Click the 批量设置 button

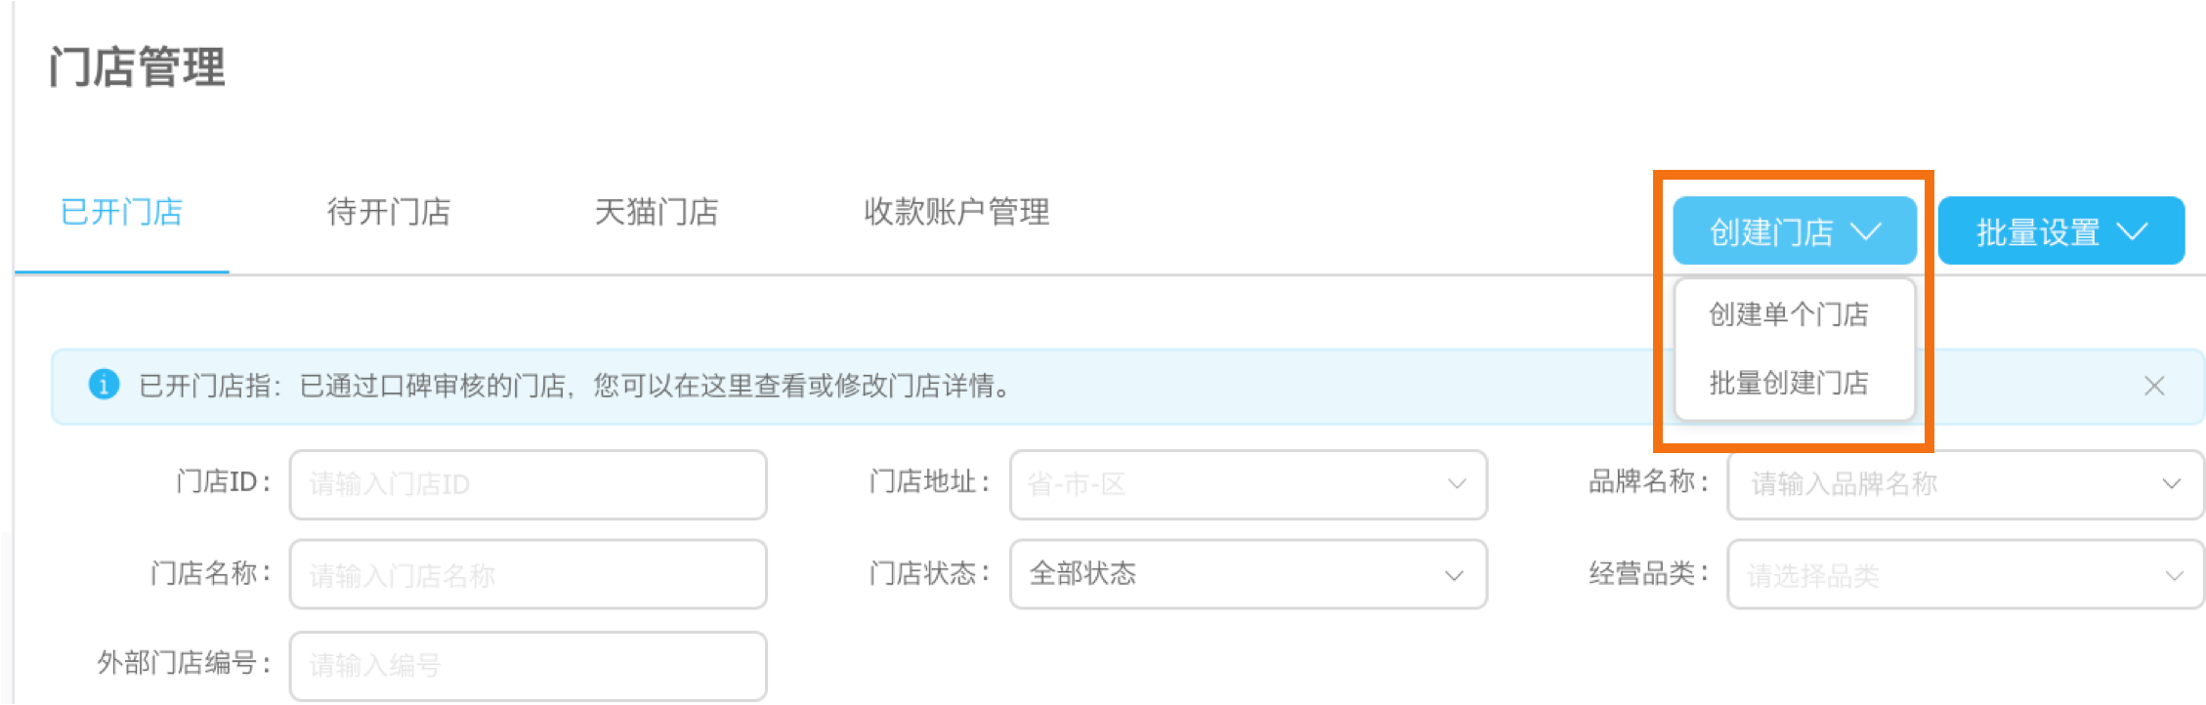click(x=2061, y=231)
